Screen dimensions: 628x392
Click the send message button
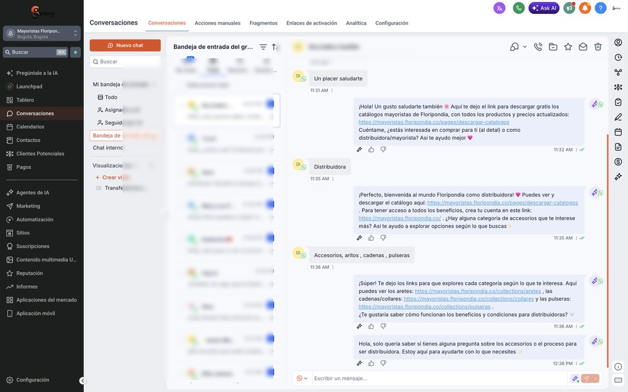coord(587,378)
